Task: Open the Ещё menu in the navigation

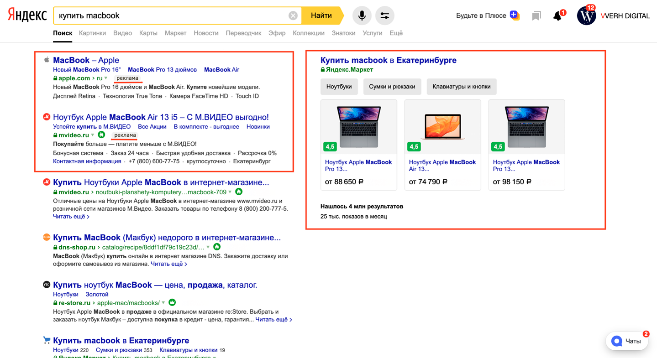Action: coord(396,33)
